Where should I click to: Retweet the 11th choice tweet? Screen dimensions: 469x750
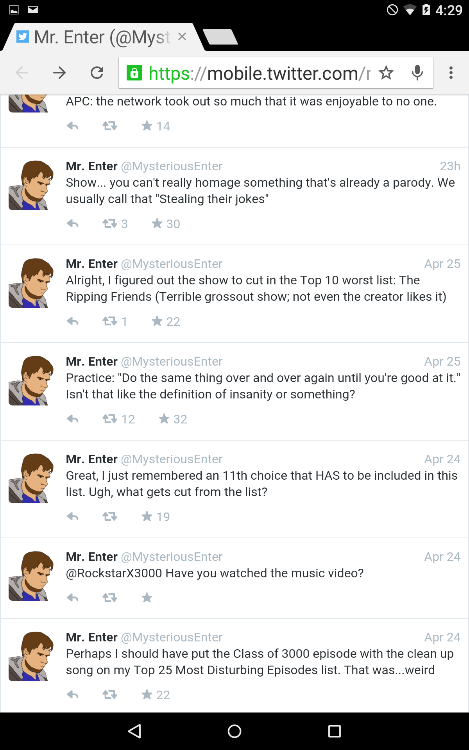(x=110, y=516)
